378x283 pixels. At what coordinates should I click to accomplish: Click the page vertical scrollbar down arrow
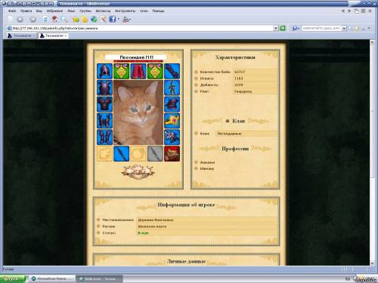(x=372, y=263)
